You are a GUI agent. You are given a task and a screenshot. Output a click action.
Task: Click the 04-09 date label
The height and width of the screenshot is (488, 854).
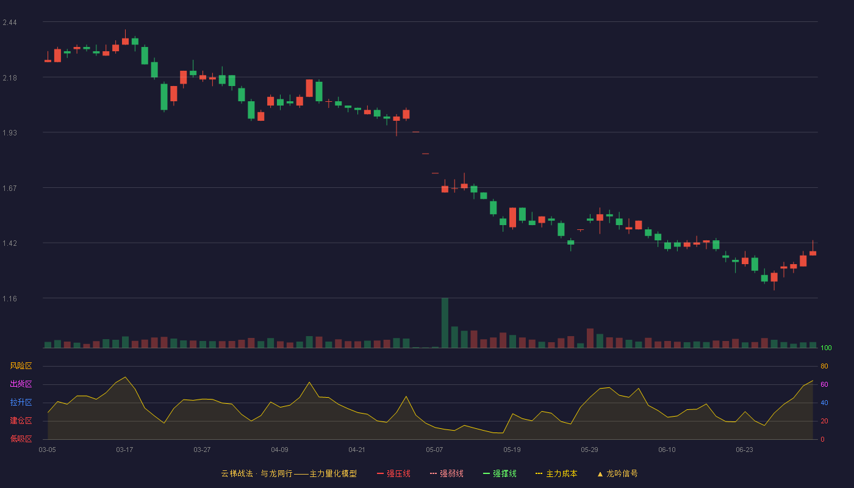(x=279, y=450)
